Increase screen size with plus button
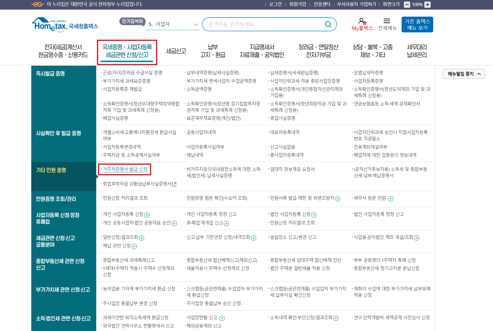The height and width of the screenshot is (331, 493). [x=427, y=5]
